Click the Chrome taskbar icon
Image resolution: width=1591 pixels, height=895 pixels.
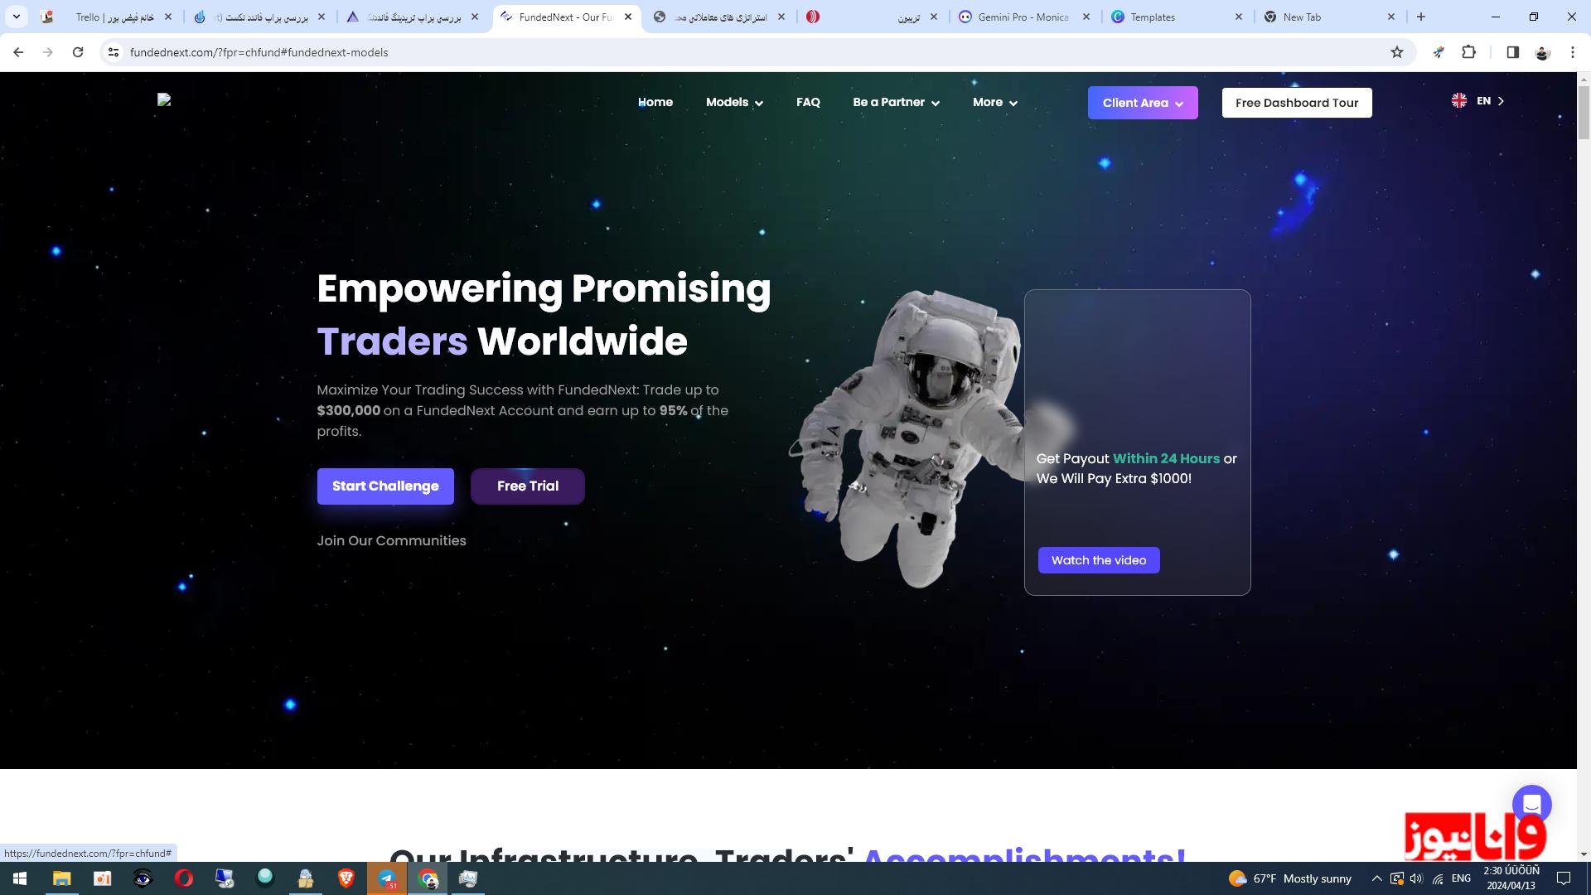(428, 878)
